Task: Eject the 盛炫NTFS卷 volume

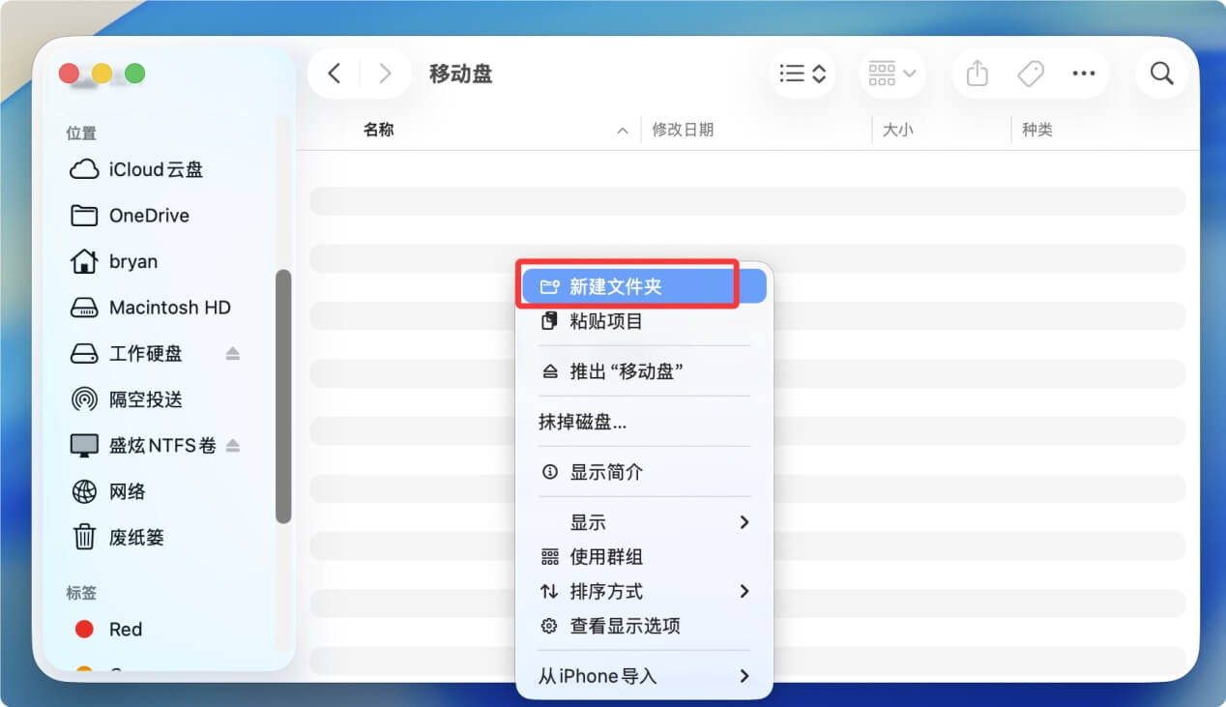Action: pos(232,445)
